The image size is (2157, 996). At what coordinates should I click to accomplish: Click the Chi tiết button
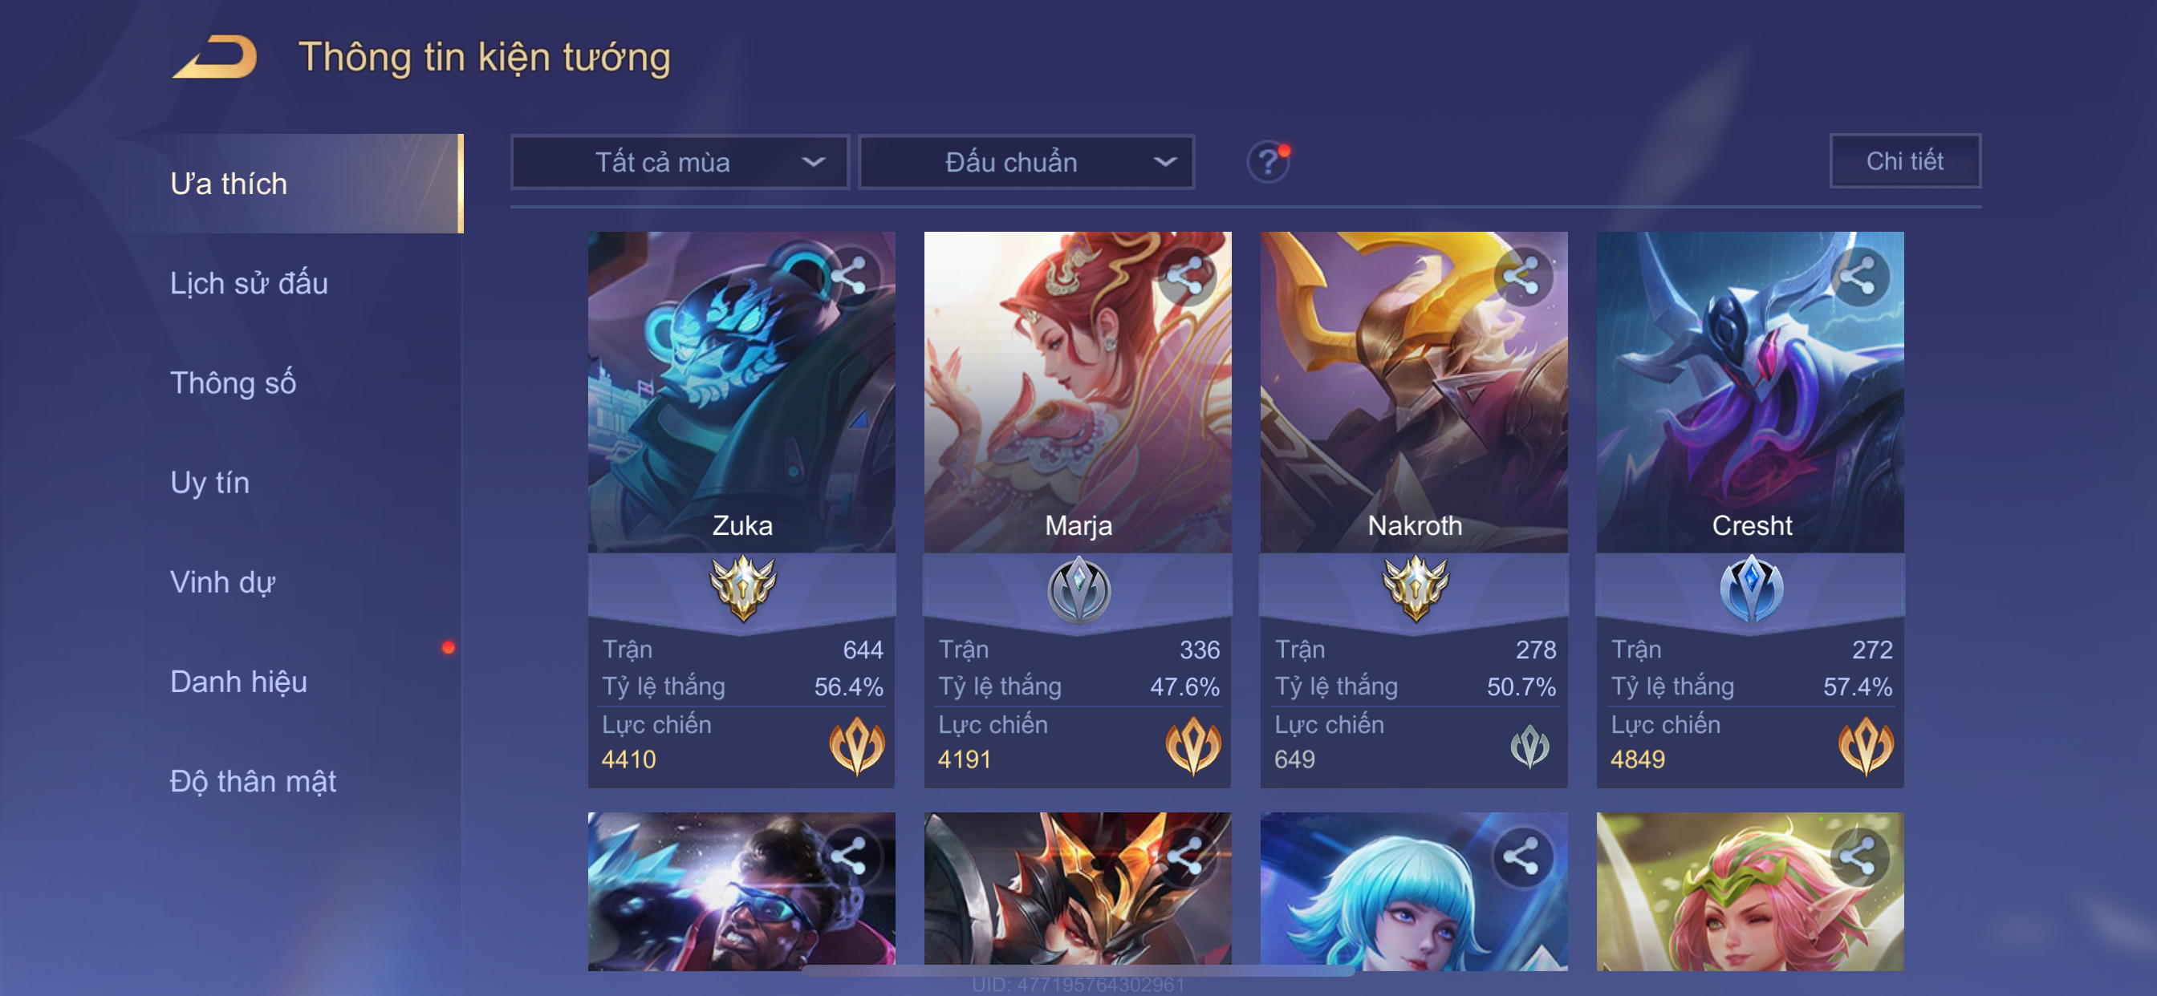click(x=1905, y=160)
